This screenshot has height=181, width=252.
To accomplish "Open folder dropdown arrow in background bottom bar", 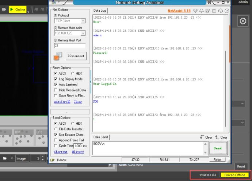I will click(12, 158).
